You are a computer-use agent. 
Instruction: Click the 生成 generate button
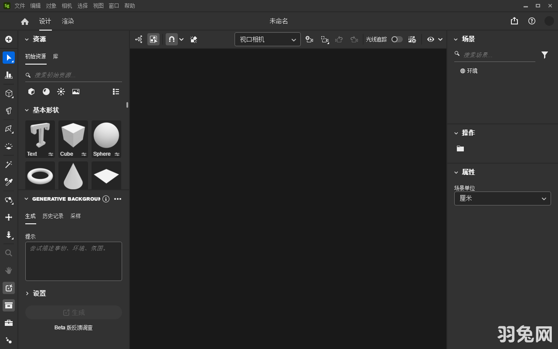[73, 312]
